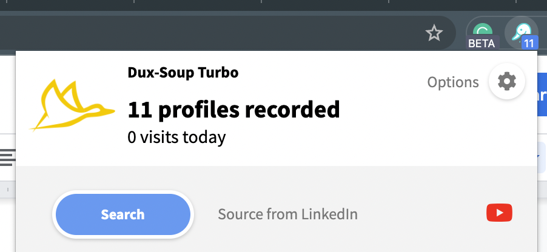Click the Dux-Soup duck extension icon in toolbar
The height and width of the screenshot is (252, 547).
(521, 33)
